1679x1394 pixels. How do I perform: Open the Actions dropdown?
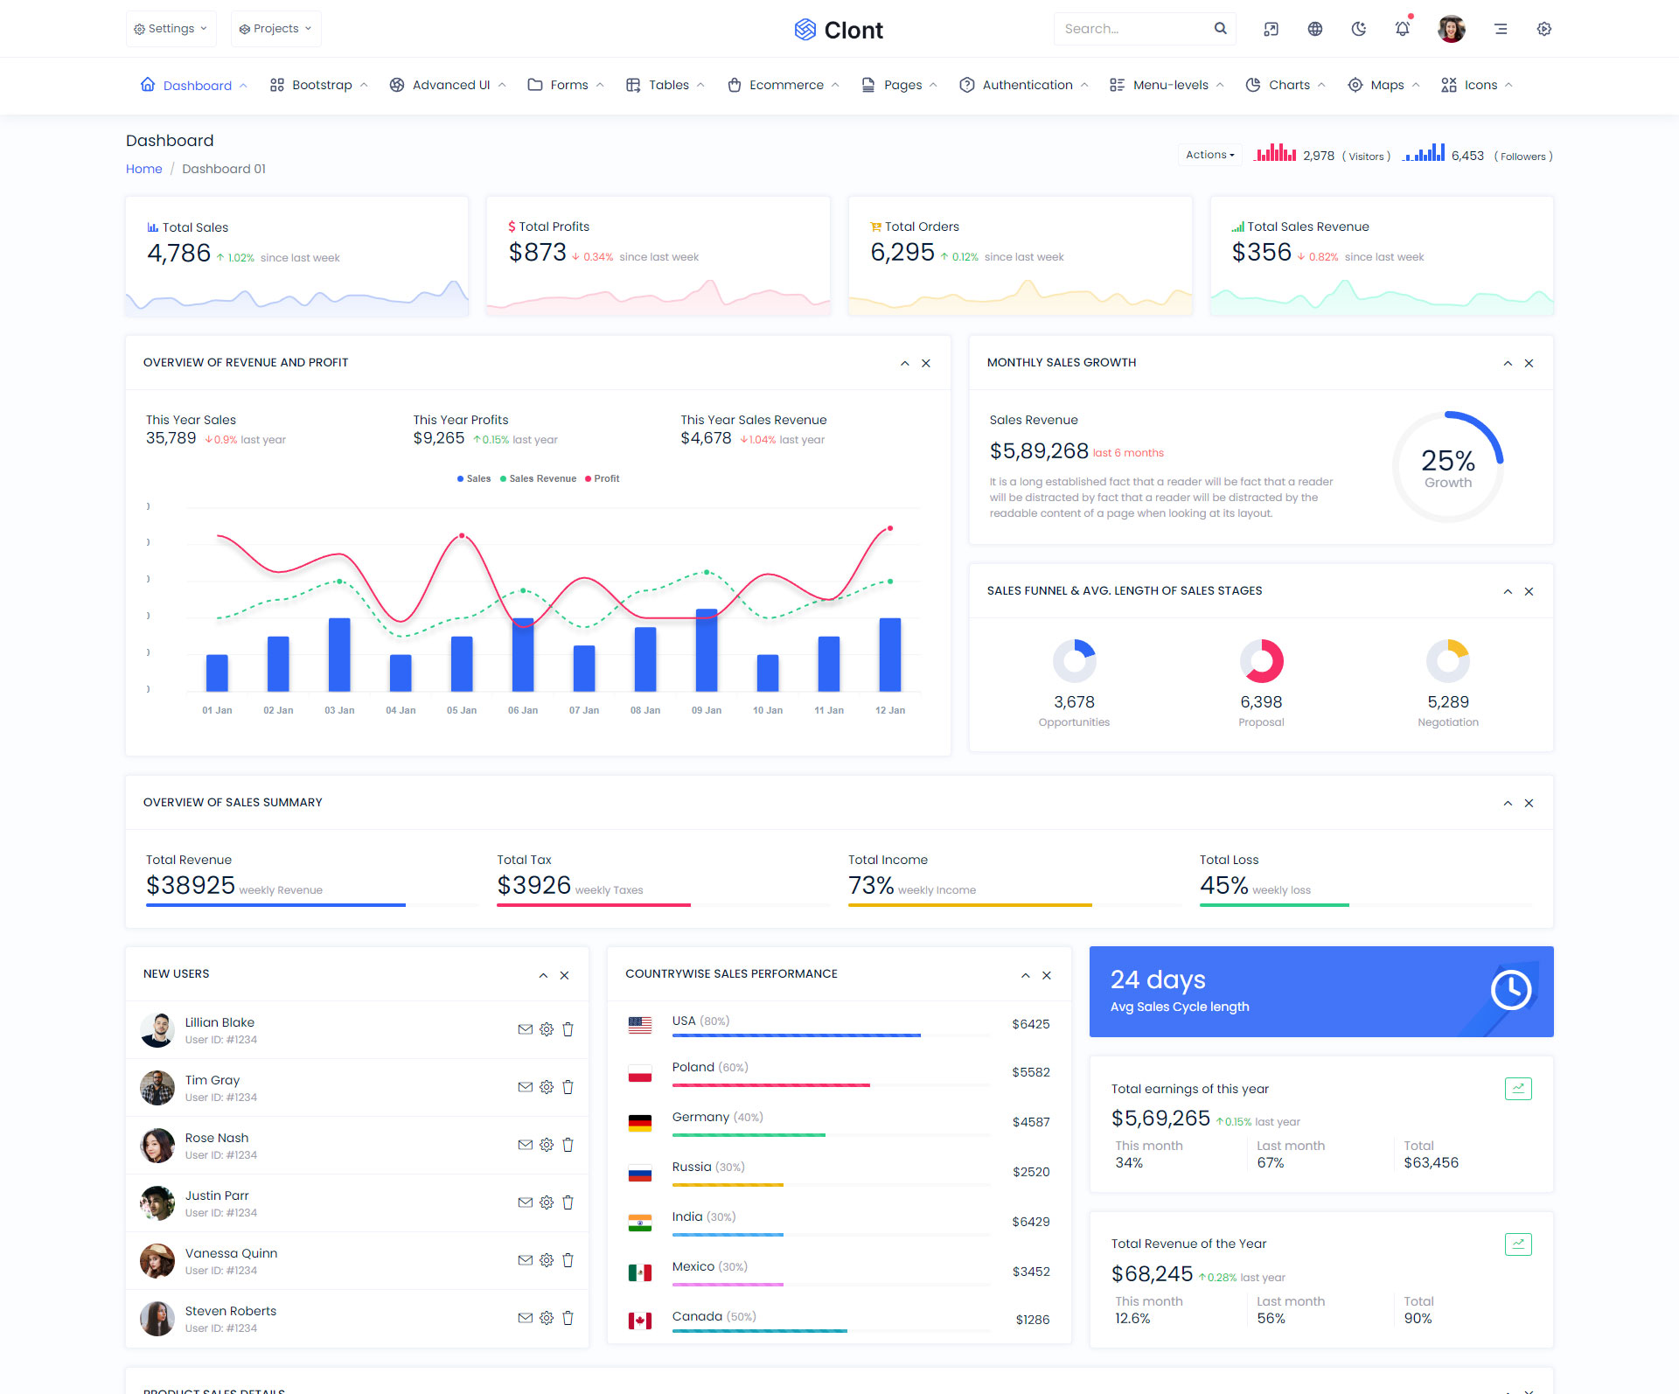click(1209, 155)
